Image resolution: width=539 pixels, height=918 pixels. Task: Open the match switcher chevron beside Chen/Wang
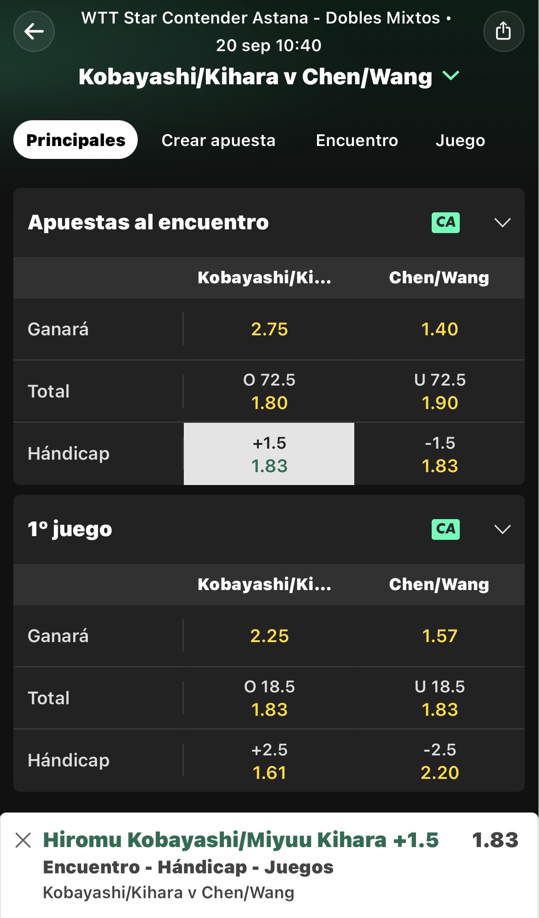pos(451,76)
